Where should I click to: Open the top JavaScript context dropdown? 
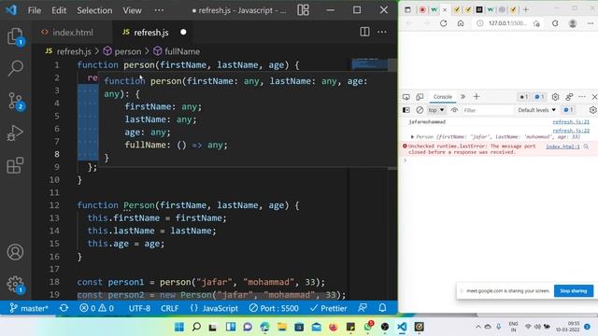click(436, 110)
